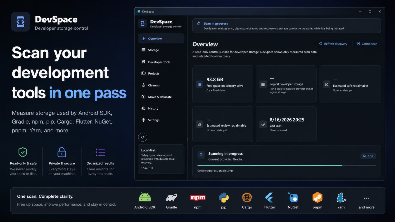Click the Android SDK icon

pos(145,197)
